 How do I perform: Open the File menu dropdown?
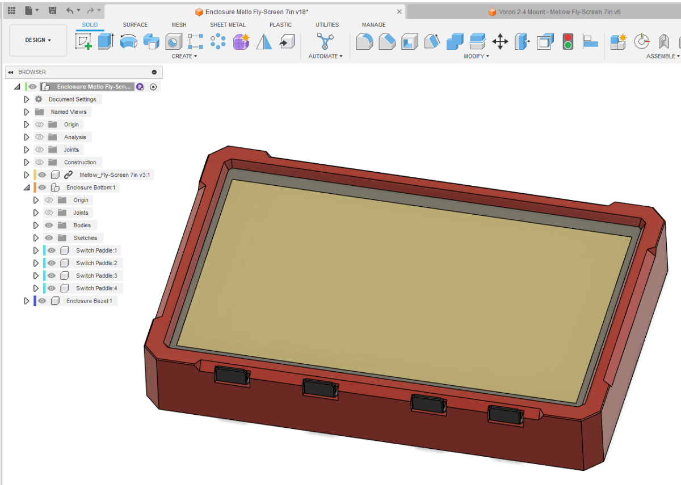click(31, 11)
